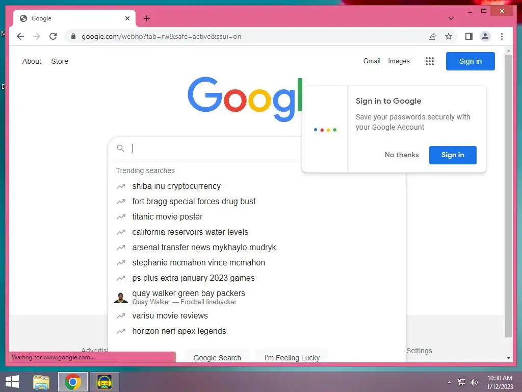Click the page vertical scrollbar
This screenshot has width=522, height=392.
coord(508,195)
